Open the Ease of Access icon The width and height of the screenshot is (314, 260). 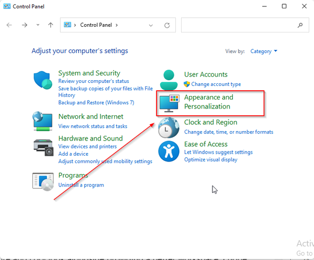click(169, 151)
